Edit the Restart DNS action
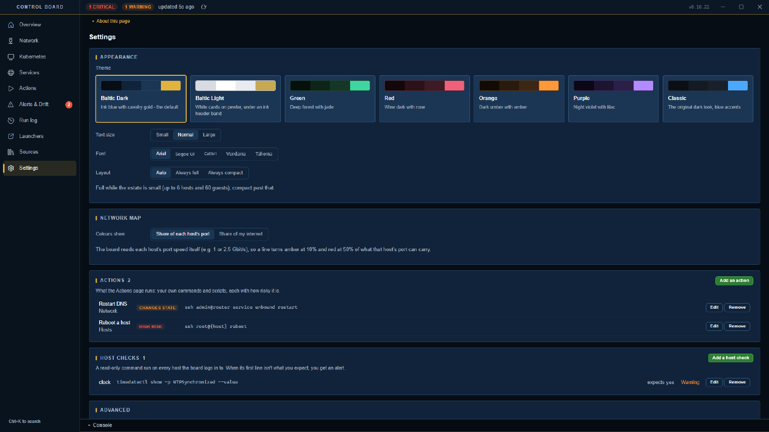Screen dimensions: 769x432 point(714,308)
